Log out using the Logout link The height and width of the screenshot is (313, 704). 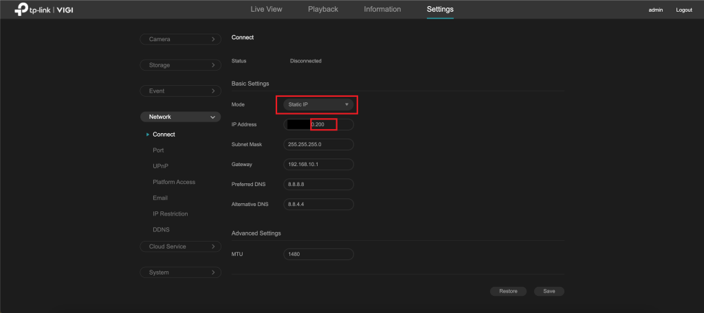coord(684,10)
